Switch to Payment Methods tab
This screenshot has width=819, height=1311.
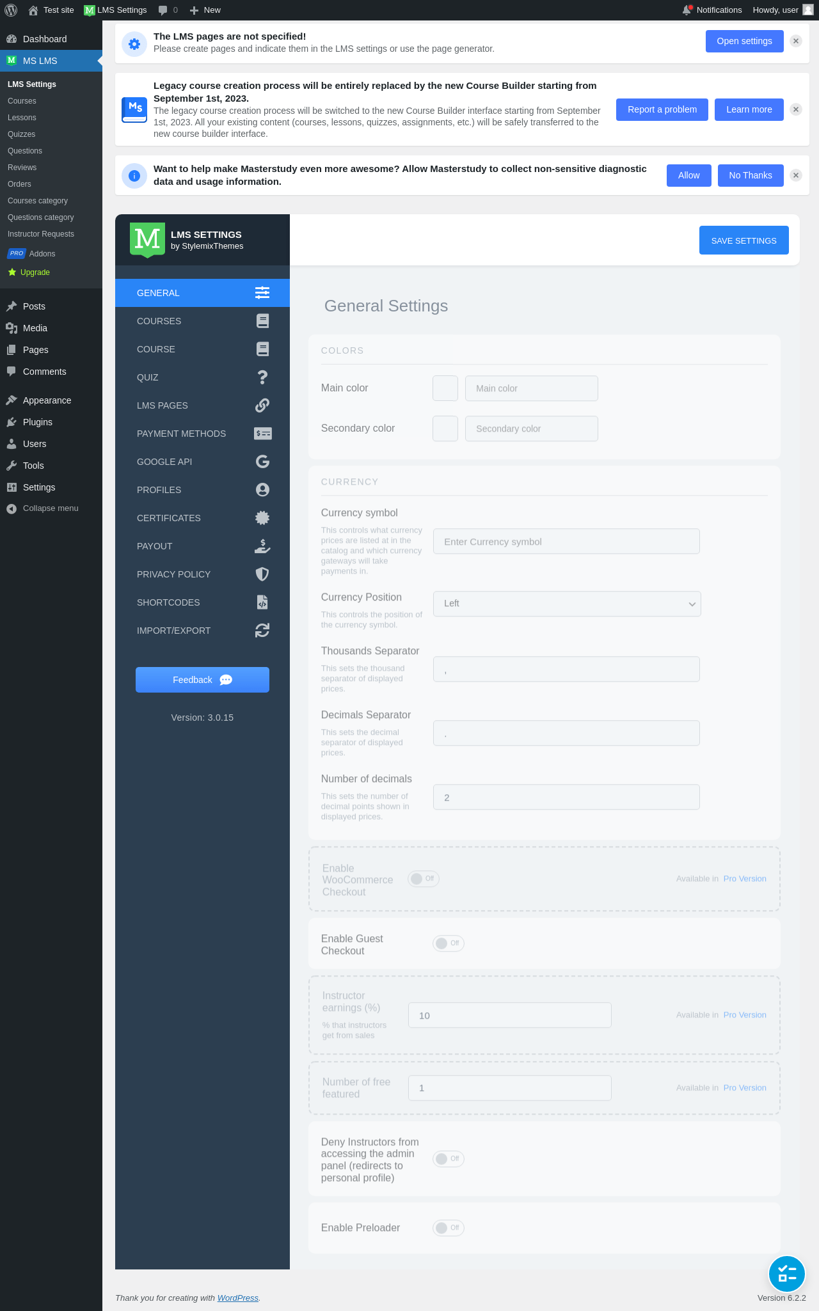click(202, 434)
